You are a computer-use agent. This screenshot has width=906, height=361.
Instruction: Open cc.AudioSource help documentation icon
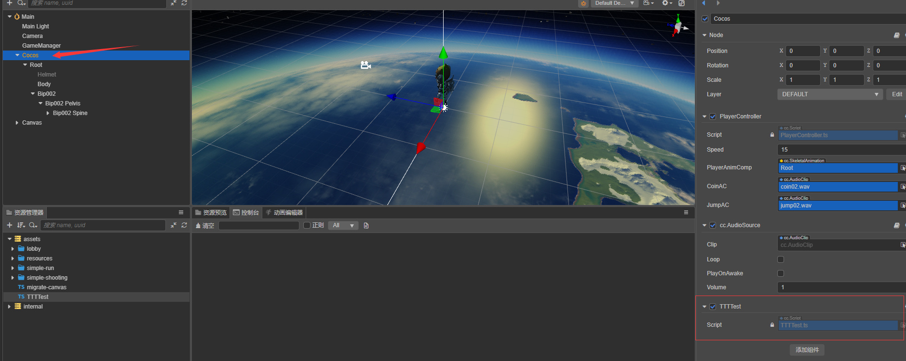coord(896,225)
